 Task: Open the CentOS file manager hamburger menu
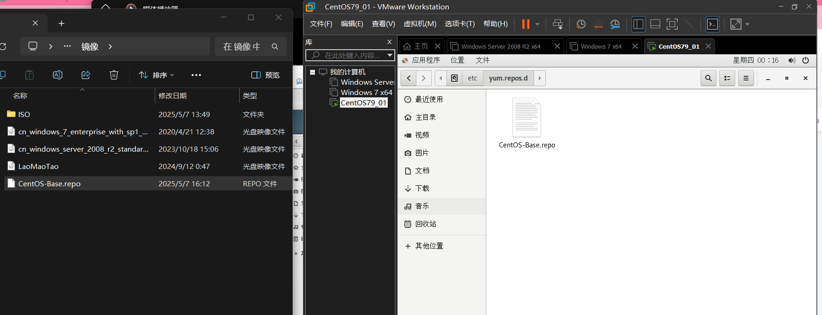click(x=746, y=78)
